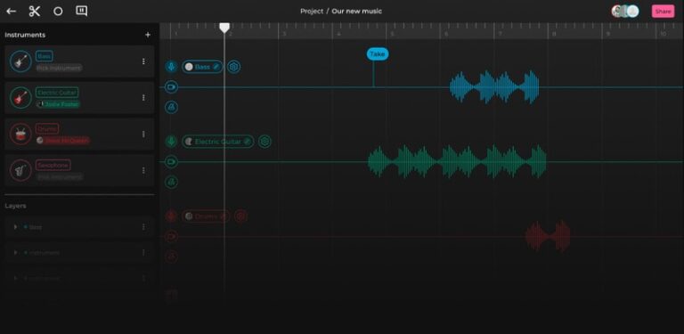
Task: Toggle the round button under Electric Guitar camera
Action: pos(171,182)
